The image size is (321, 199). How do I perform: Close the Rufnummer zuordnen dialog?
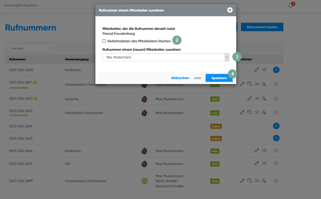coord(230,10)
